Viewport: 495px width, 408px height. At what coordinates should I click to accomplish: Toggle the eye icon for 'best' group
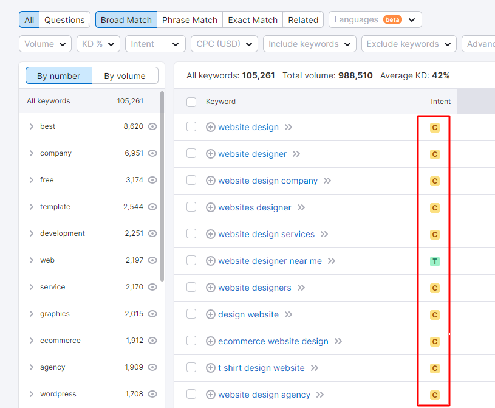point(152,126)
